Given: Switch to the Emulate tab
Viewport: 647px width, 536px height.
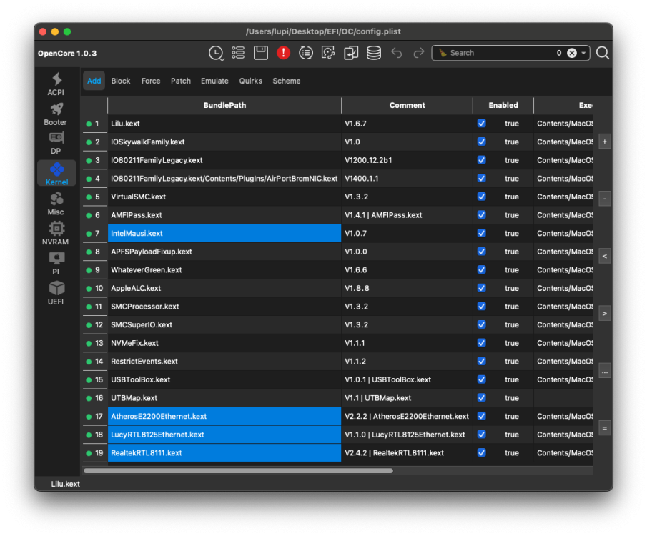Looking at the screenshot, I should [214, 81].
